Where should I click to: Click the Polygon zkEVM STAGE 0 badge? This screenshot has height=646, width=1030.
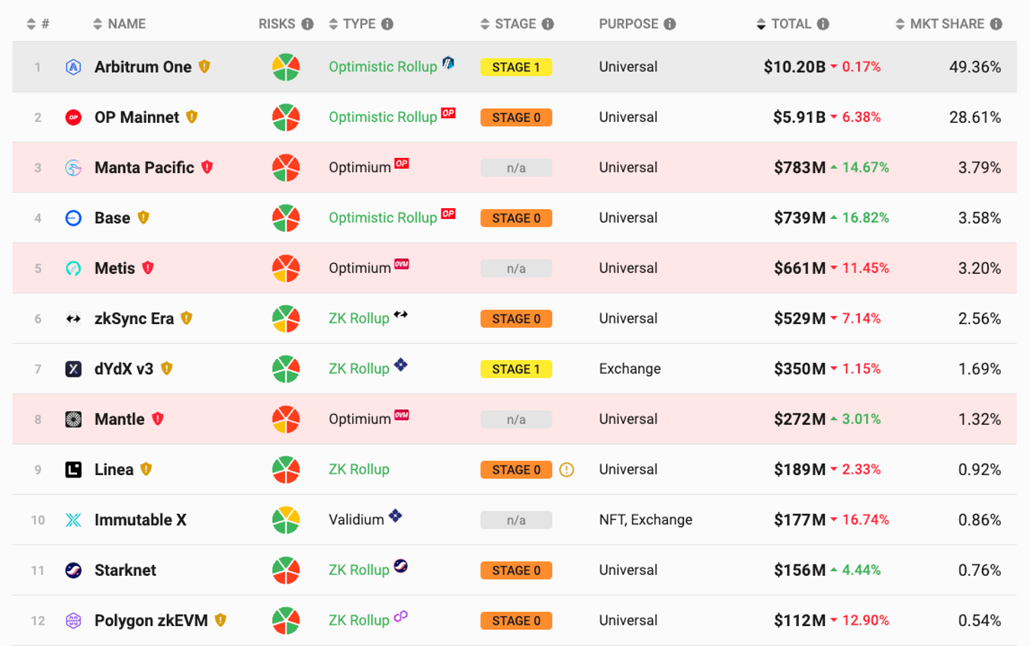(x=516, y=621)
